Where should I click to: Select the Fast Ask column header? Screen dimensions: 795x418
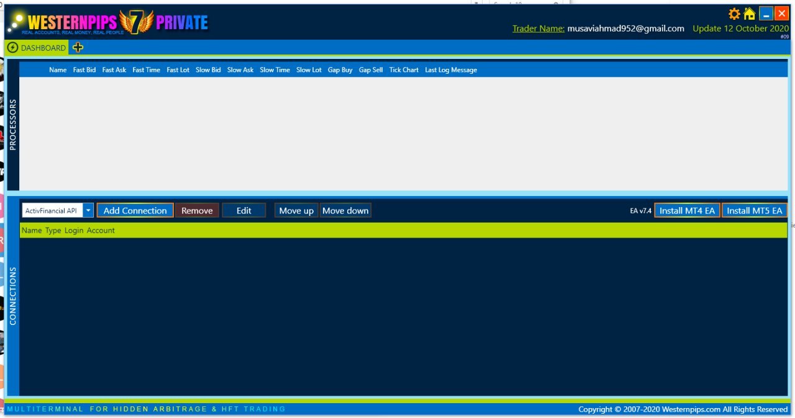coord(114,70)
